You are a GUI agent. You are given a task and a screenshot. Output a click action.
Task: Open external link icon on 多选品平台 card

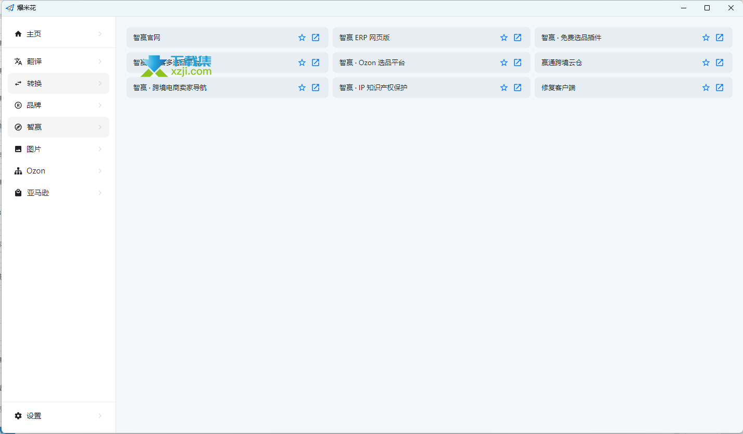(316, 63)
